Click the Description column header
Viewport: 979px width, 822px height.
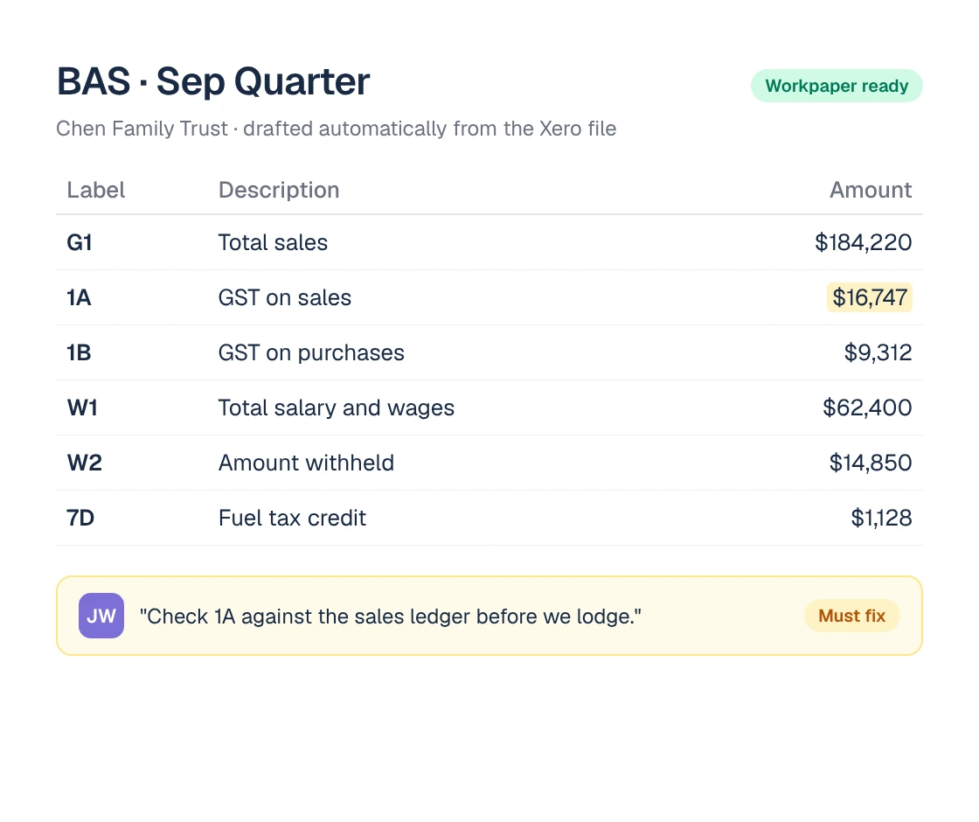[x=279, y=190]
